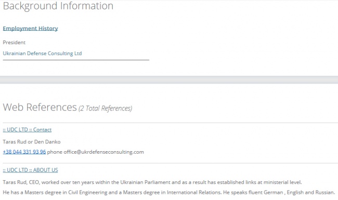Click the words Ukrainian Parliament
This screenshot has width=338, height=200.
145,182
